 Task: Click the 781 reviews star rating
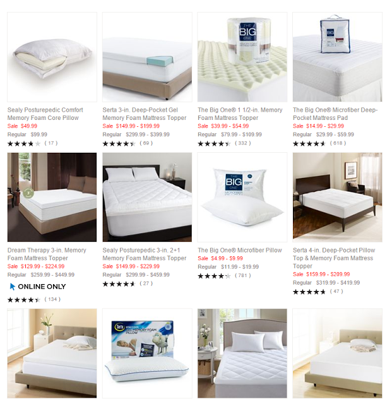(x=214, y=276)
